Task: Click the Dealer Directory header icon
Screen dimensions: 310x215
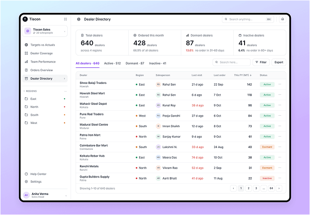Action: 79,19
